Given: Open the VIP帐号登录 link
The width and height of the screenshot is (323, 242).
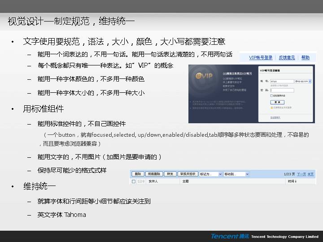Looking at the screenshot, I should click(x=261, y=58).
